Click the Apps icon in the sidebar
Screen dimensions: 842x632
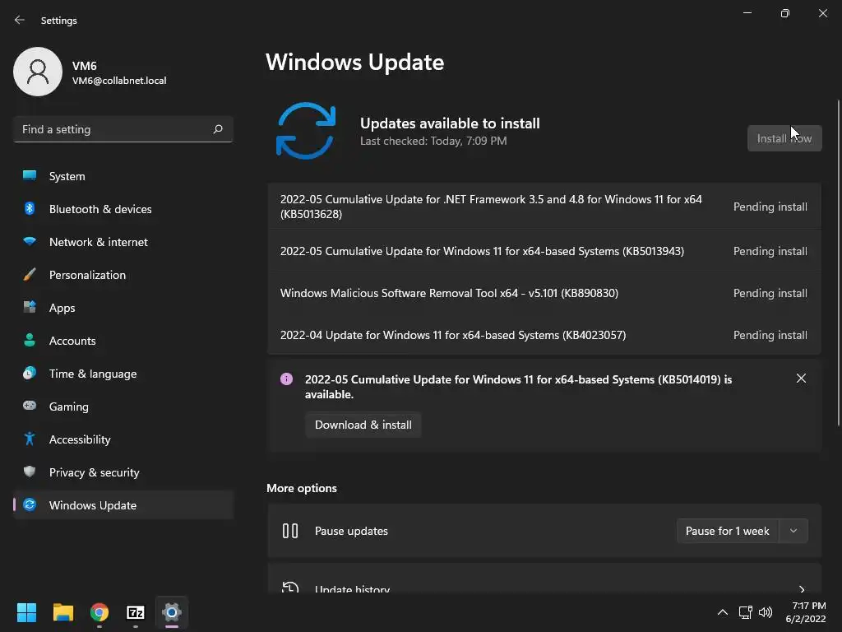pyautogui.click(x=30, y=308)
